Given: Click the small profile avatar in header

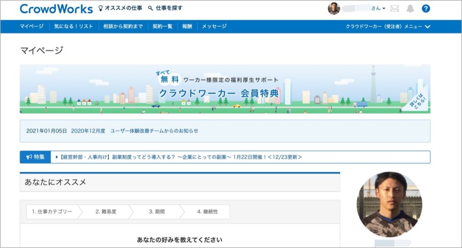Looking at the screenshot, I should click(x=334, y=9).
